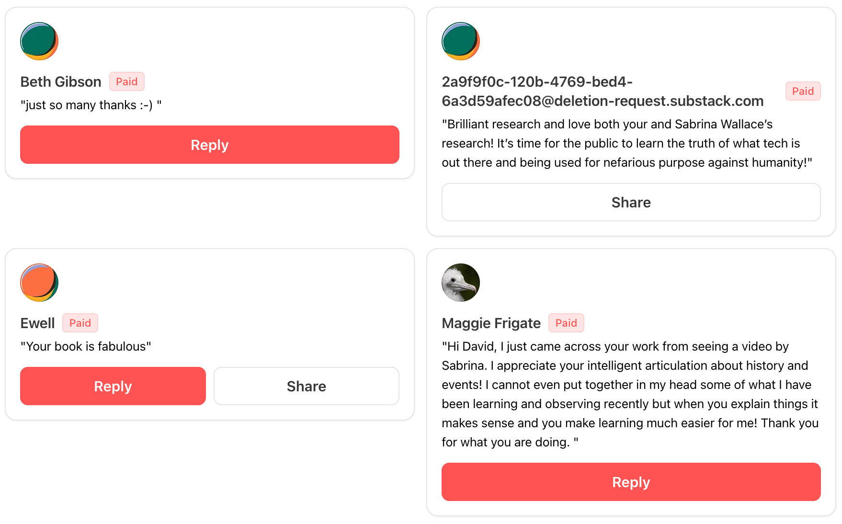Open Maggie Frigate's bird profile photo

coord(460,283)
